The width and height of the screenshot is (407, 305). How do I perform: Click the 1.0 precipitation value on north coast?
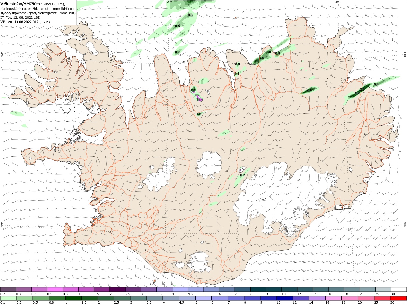[x=268, y=52]
